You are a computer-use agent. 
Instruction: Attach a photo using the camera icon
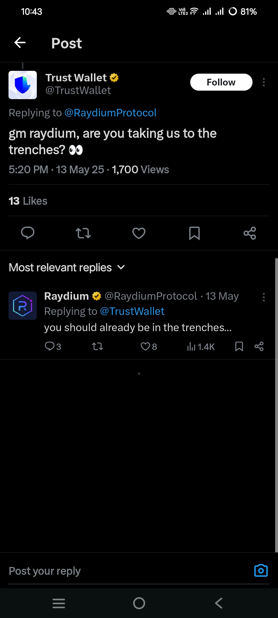pyautogui.click(x=261, y=571)
